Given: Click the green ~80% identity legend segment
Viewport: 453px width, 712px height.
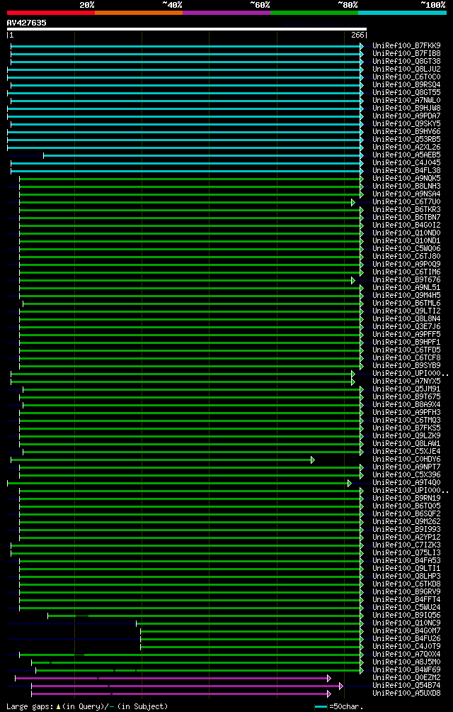Looking at the screenshot, I should 314,13.
